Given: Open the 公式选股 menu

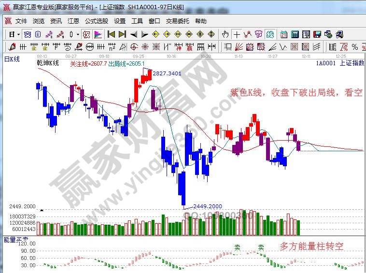Looking at the screenshot, I should (x=96, y=21).
